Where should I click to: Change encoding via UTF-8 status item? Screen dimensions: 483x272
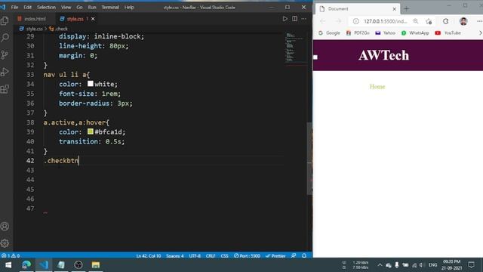point(195,255)
